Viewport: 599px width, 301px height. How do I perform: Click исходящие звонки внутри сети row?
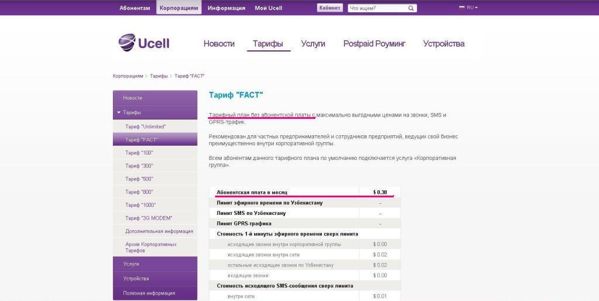304,254
